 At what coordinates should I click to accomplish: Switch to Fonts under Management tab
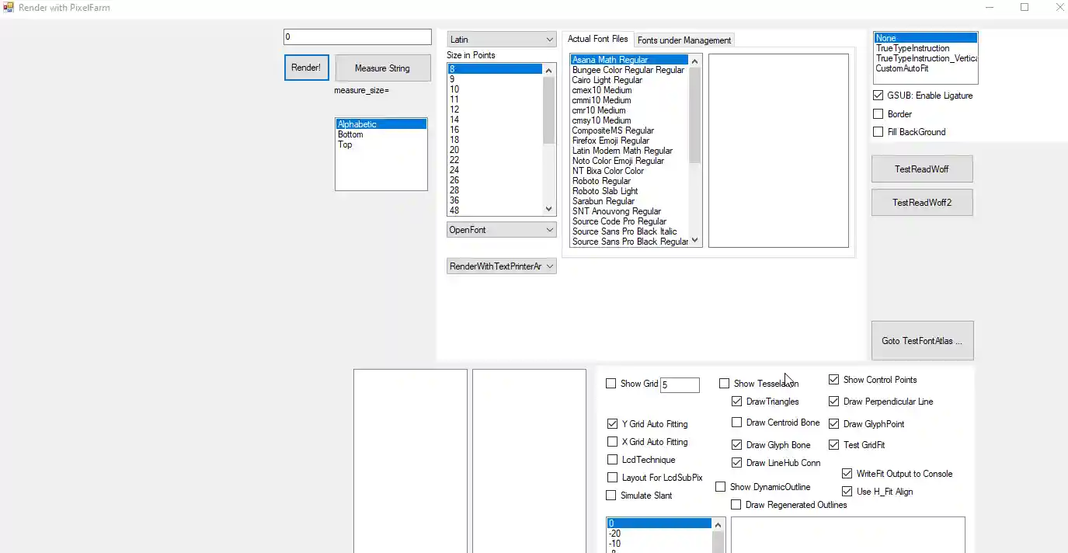point(684,40)
